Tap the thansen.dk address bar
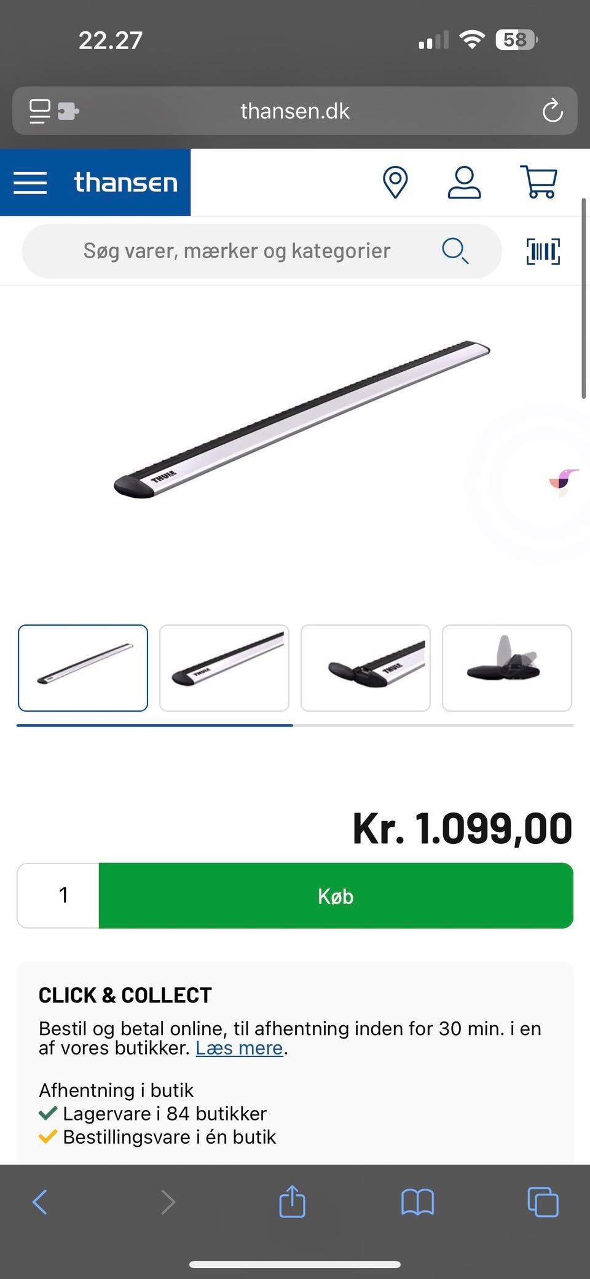The height and width of the screenshot is (1279, 590). (295, 111)
